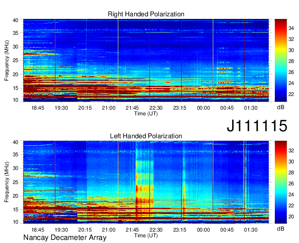Click the 35 MHz tick on the Right Handed panel
The image size is (299, 243).
(x=15, y=33)
